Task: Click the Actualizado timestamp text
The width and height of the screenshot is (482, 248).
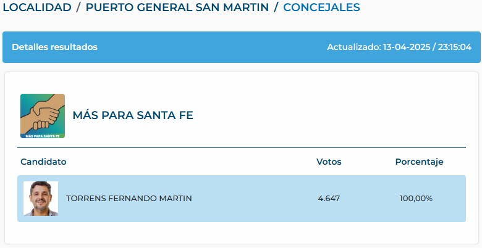Action: pos(399,47)
